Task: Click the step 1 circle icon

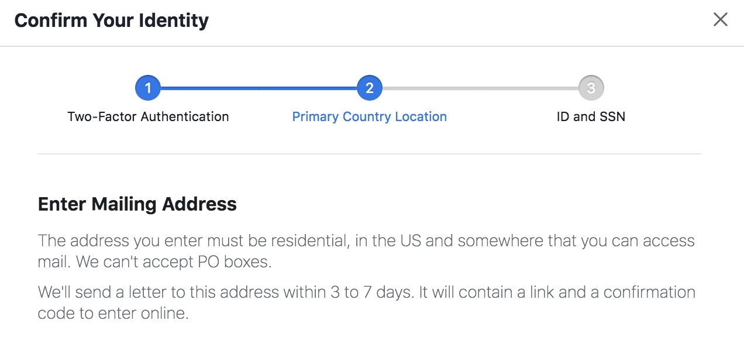Action: [x=147, y=88]
